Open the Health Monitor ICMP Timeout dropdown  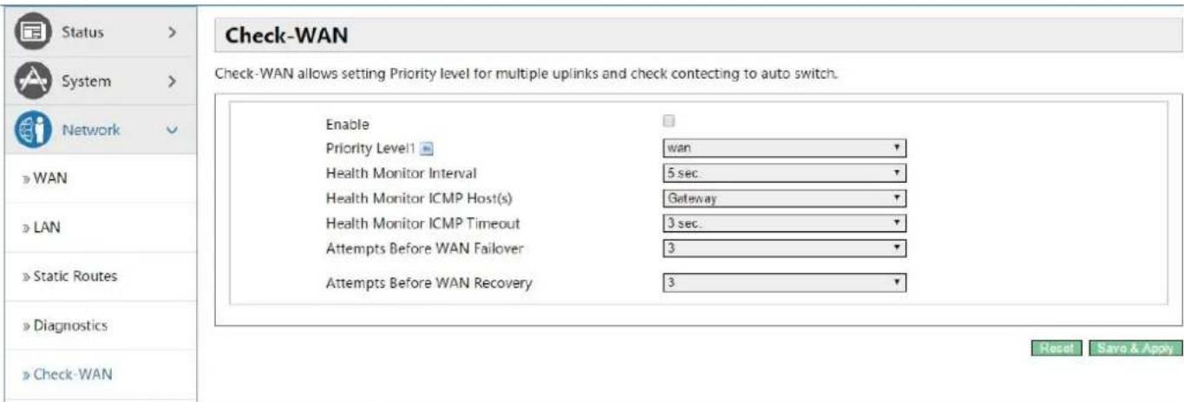(x=784, y=224)
